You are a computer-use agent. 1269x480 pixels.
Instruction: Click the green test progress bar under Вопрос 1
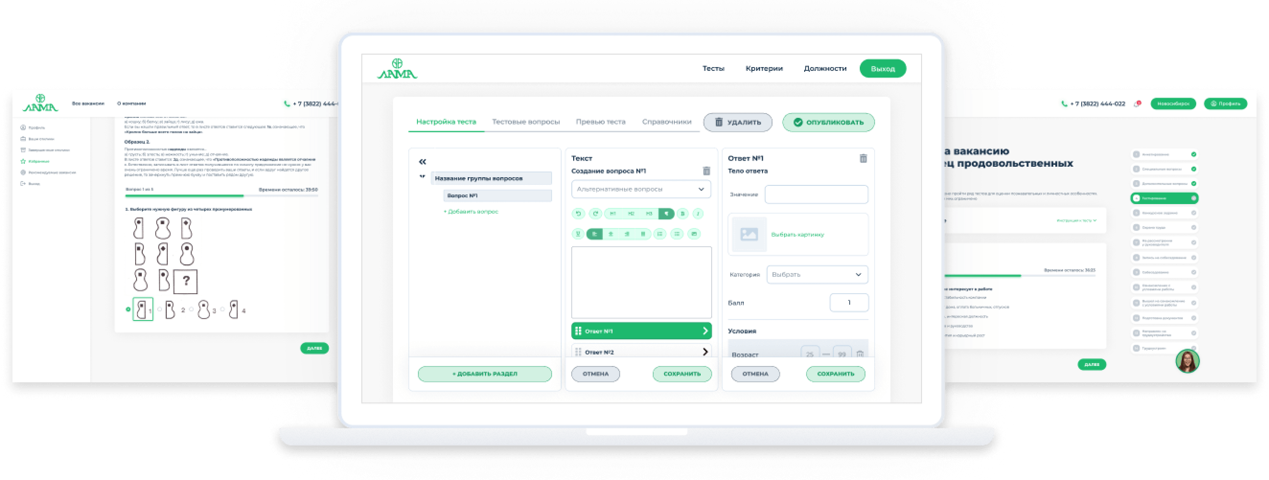point(185,196)
